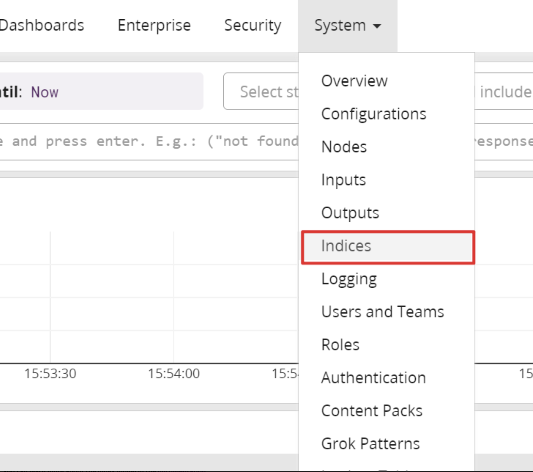This screenshot has height=472, width=533.
Task: Switch to the Dashboards section
Action: 42,25
